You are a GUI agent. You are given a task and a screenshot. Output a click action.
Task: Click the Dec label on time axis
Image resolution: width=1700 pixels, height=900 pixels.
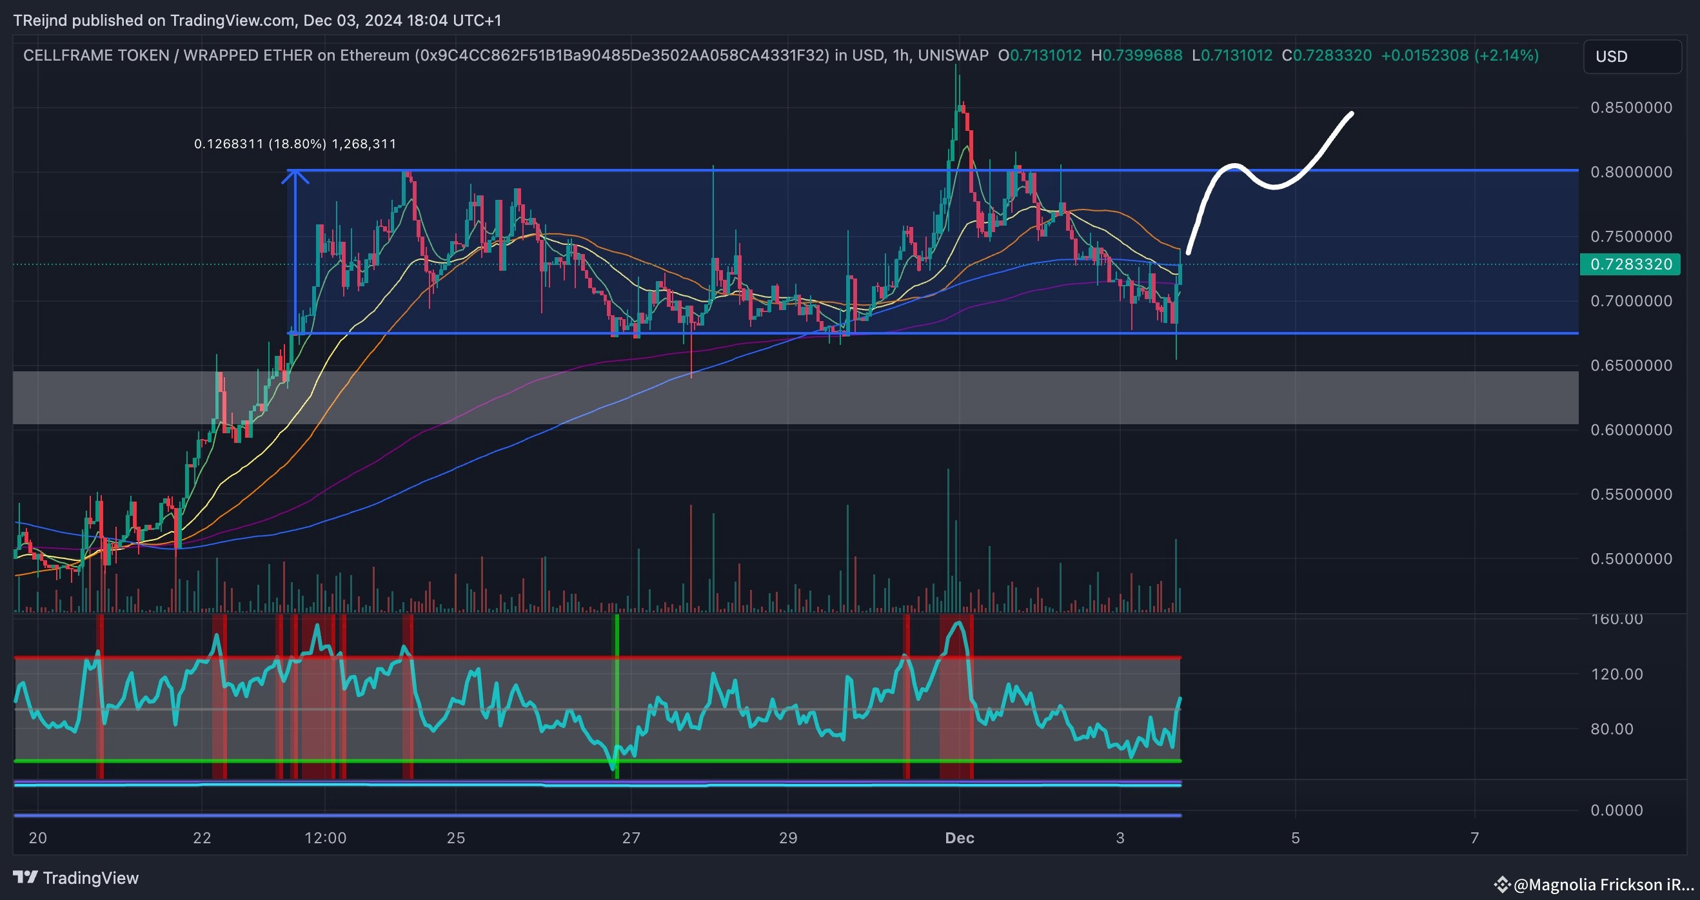pyautogui.click(x=960, y=838)
